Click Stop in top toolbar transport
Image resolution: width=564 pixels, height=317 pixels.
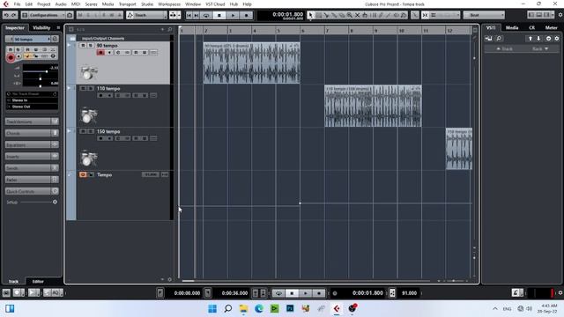[219, 15]
